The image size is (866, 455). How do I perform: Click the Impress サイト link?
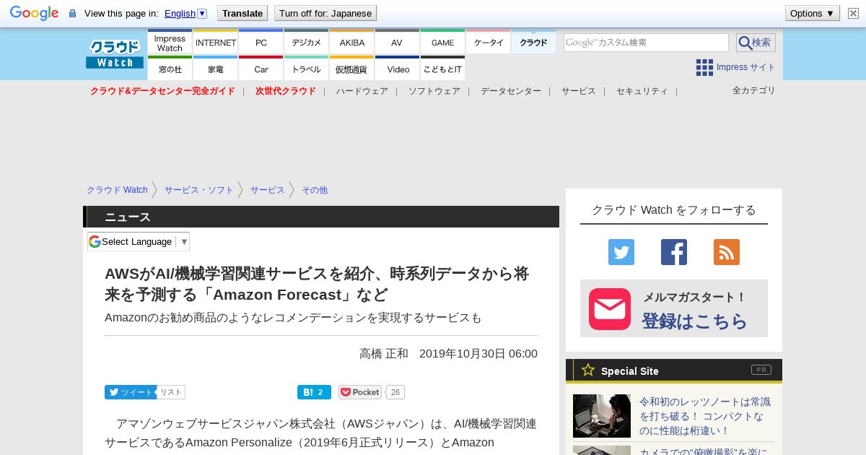pyautogui.click(x=746, y=67)
